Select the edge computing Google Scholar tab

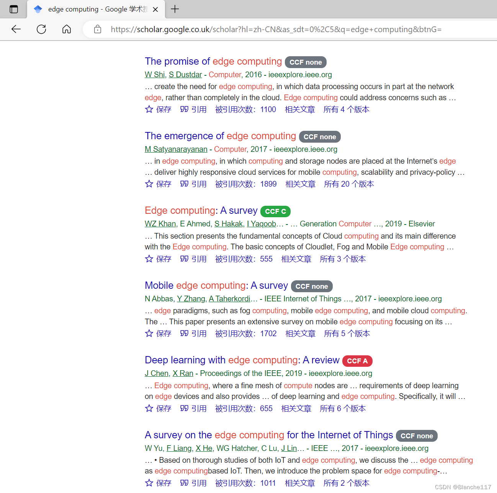[x=96, y=9]
